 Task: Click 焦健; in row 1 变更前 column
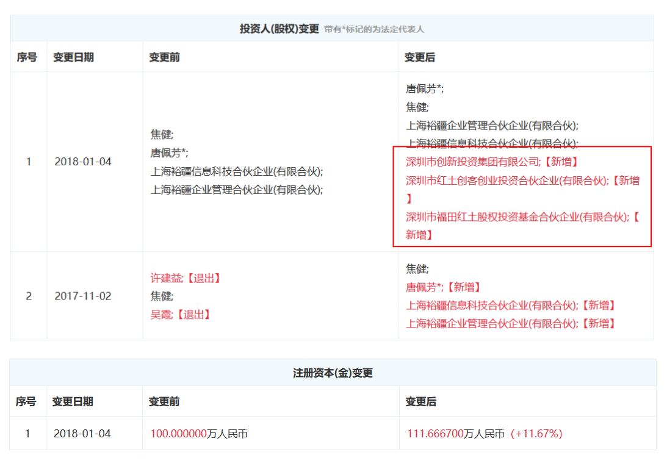pyautogui.click(x=162, y=134)
